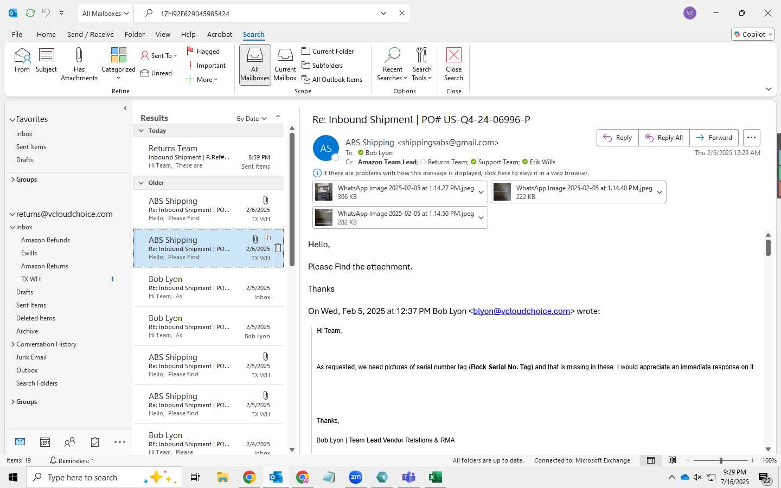Viewport: 781px width, 488px height.
Task: Adjust the zoom slider in status bar
Action: click(x=721, y=460)
